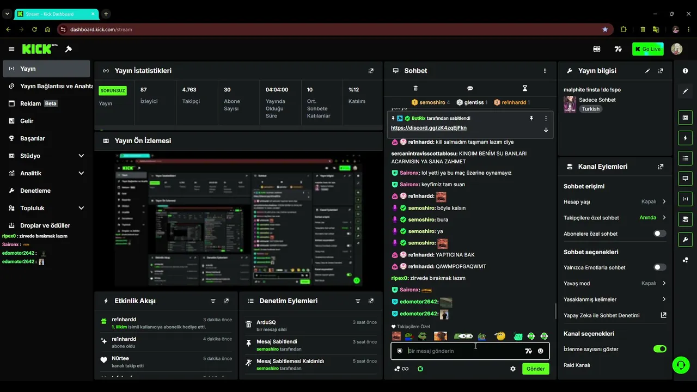Pop out the Yayın İstatistikleri panel
Screen dimensions: 697x392
[371, 71]
